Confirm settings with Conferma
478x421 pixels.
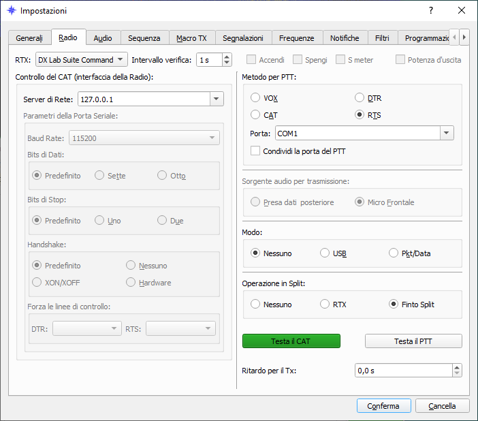click(x=384, y=406)
